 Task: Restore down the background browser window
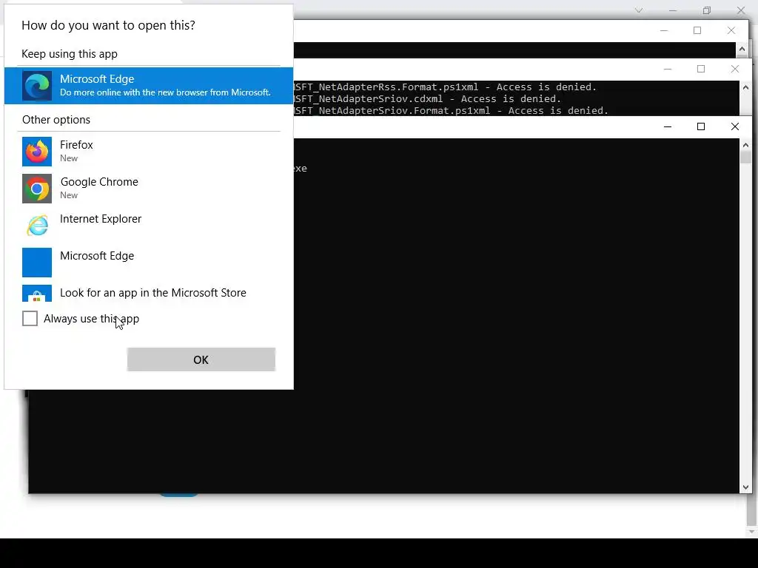click(707, 10)
